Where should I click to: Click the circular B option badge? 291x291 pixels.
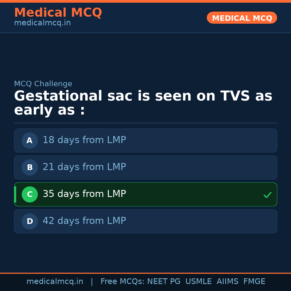pyautogui.click(x=30, y=167)
